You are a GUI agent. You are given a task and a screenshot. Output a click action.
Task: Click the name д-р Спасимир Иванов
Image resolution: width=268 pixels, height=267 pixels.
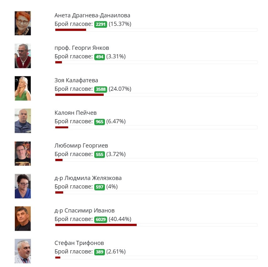pyautogui.click(x=85, y=211)
